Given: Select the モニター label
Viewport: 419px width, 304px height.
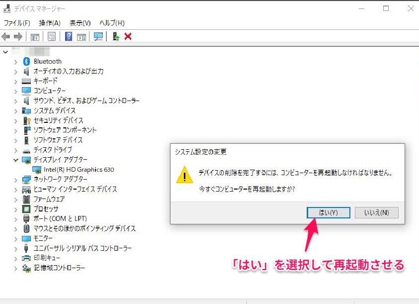Looking at the screenshot, I should click(x=43, y=238).
